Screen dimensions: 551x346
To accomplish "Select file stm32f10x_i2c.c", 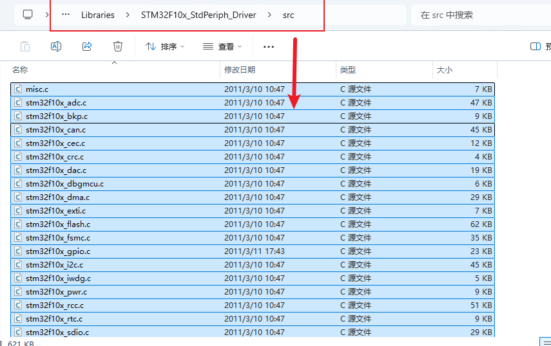I will pyautogui.click(x=253, y=265).
